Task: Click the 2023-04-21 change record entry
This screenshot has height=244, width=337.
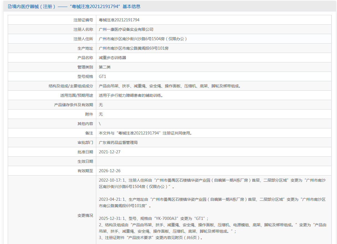Action: [212, 202]
